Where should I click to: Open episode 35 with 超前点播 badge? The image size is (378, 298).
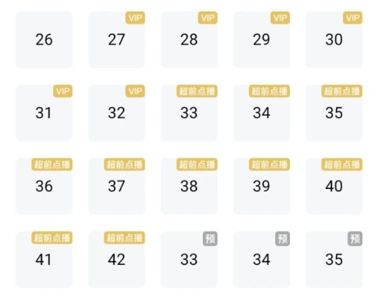[334, 113]
